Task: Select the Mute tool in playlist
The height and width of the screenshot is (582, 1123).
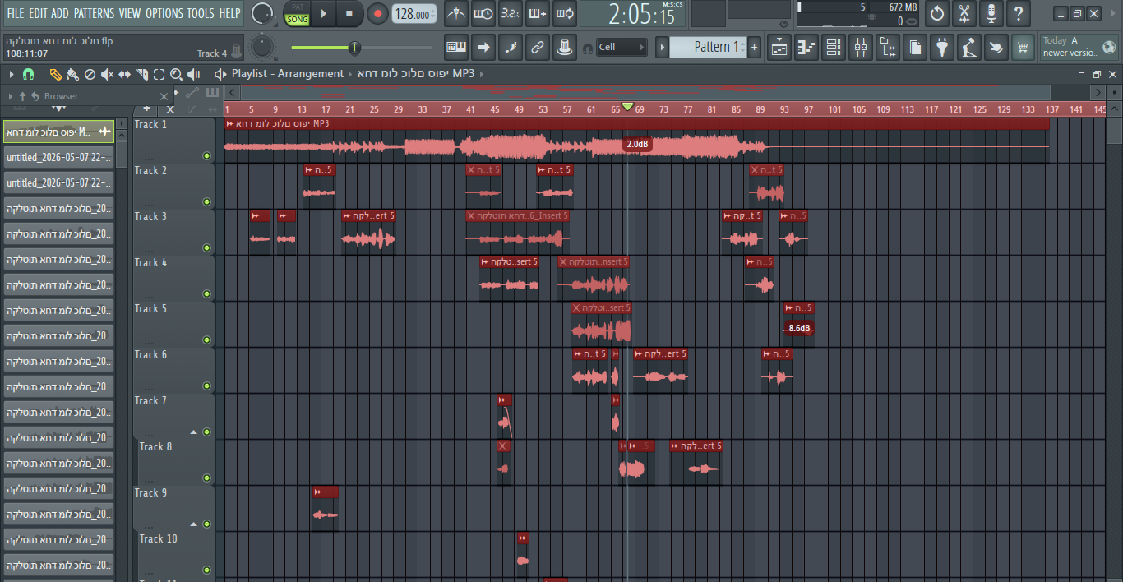Action: (x=107, y=74)
